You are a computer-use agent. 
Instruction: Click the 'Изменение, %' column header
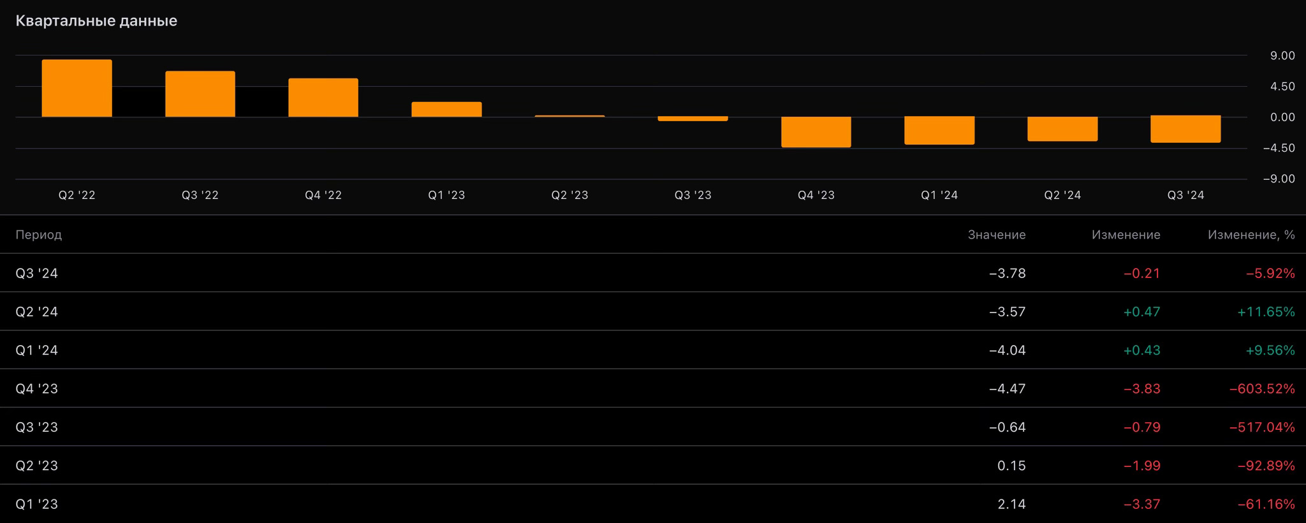1251,235
